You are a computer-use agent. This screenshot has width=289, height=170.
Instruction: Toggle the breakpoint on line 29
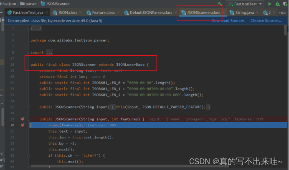pyautogui.click(x=23, y=119)
